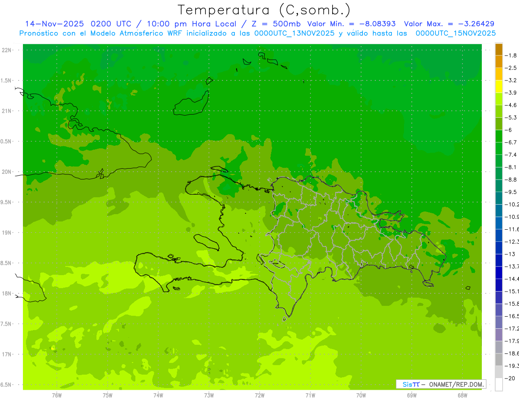Click the 'ONAMET/REP.DOM.' label on the map
519x401 pixels.
point(457,384)
